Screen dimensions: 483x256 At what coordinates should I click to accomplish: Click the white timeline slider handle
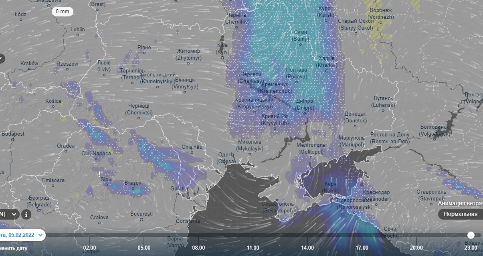pyautogui.click(x=471, y=235)
